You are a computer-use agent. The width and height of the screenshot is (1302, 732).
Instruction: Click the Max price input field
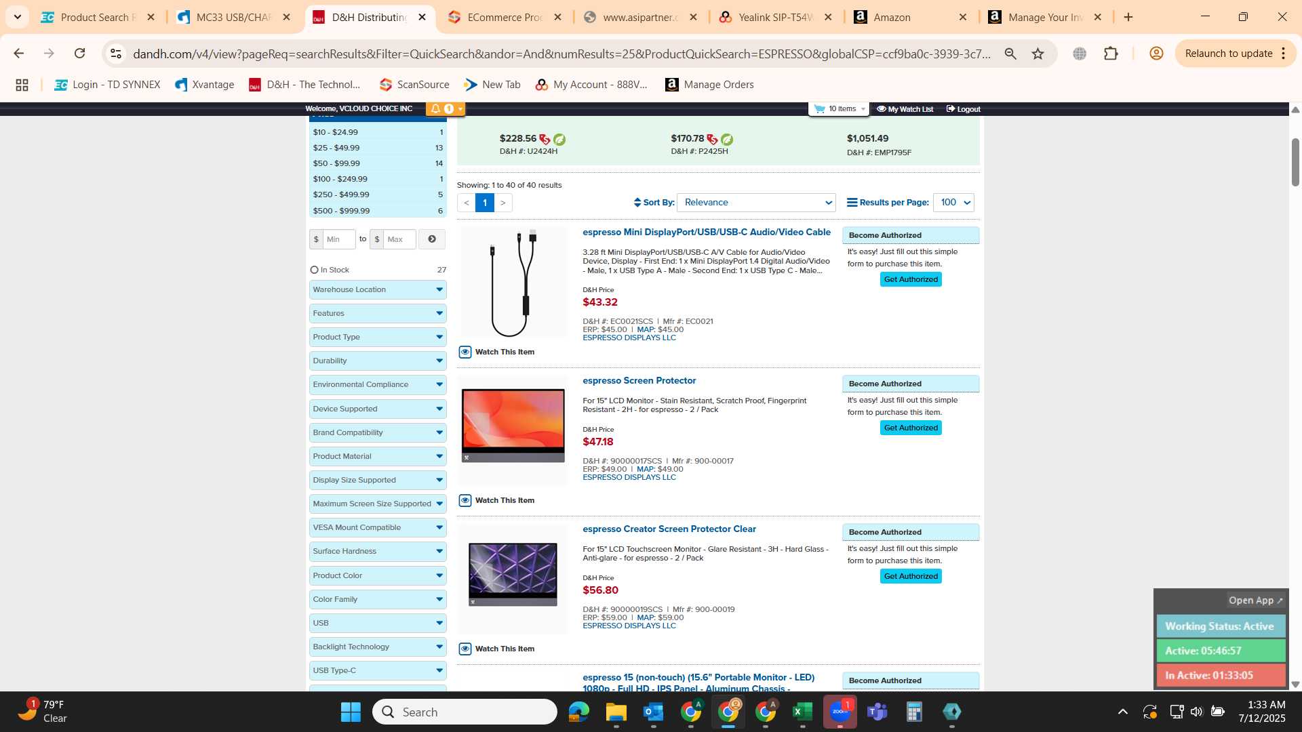coord(399,239)
